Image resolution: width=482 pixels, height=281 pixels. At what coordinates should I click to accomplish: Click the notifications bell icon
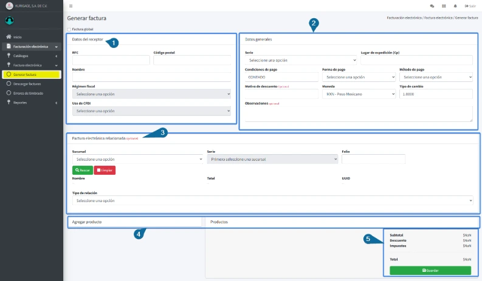point(455,5)
